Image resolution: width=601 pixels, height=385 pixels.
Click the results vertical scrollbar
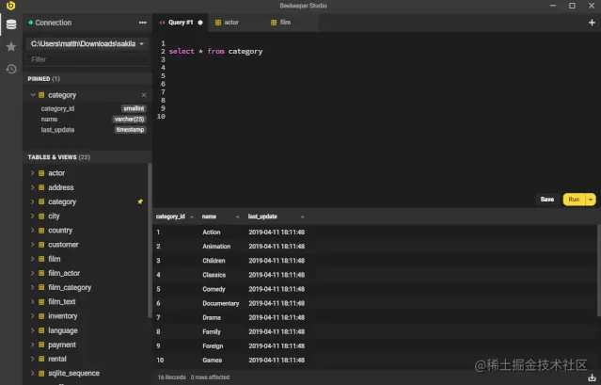599,270
